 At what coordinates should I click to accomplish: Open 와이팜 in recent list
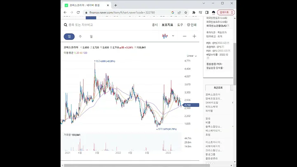(209, 111)
